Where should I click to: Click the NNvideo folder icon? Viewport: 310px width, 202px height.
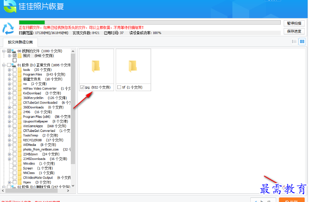tap(20, 164)
